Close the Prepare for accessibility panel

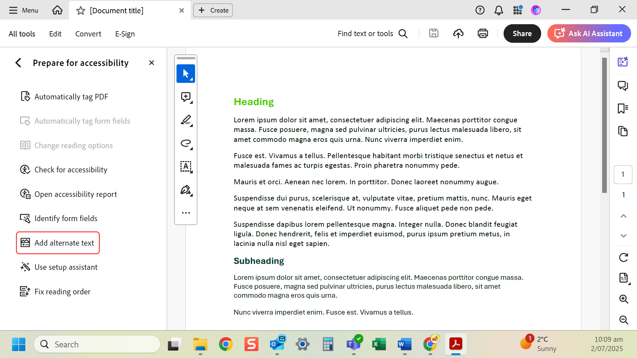(152, 63)
